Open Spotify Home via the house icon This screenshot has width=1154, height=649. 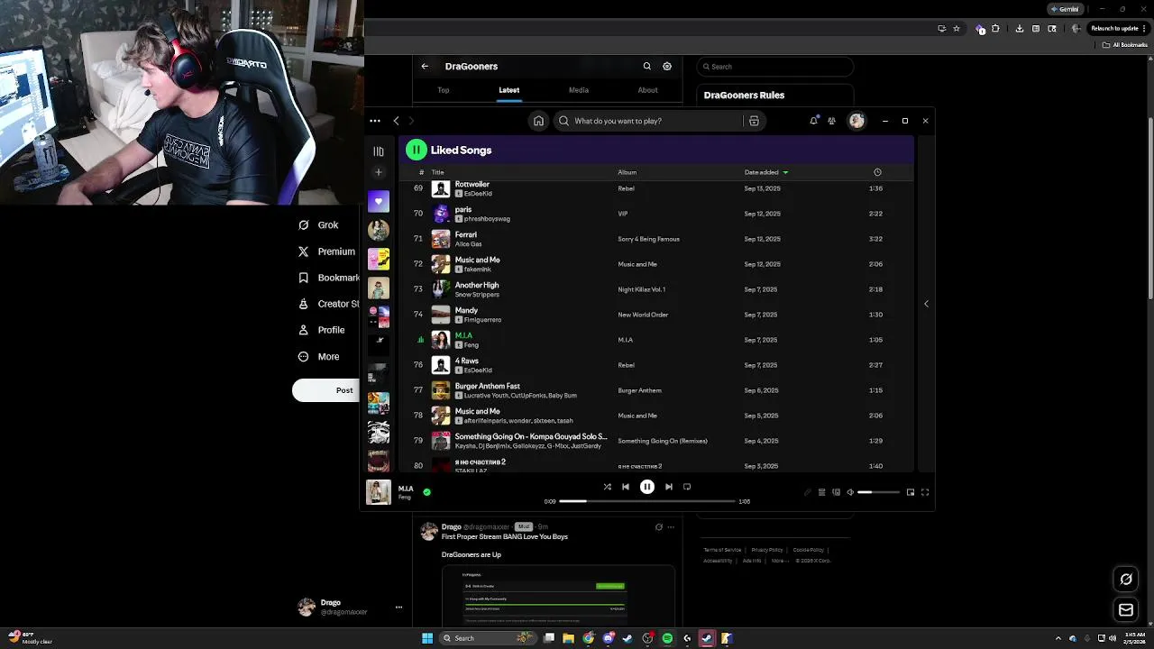[x=538, y=121]
